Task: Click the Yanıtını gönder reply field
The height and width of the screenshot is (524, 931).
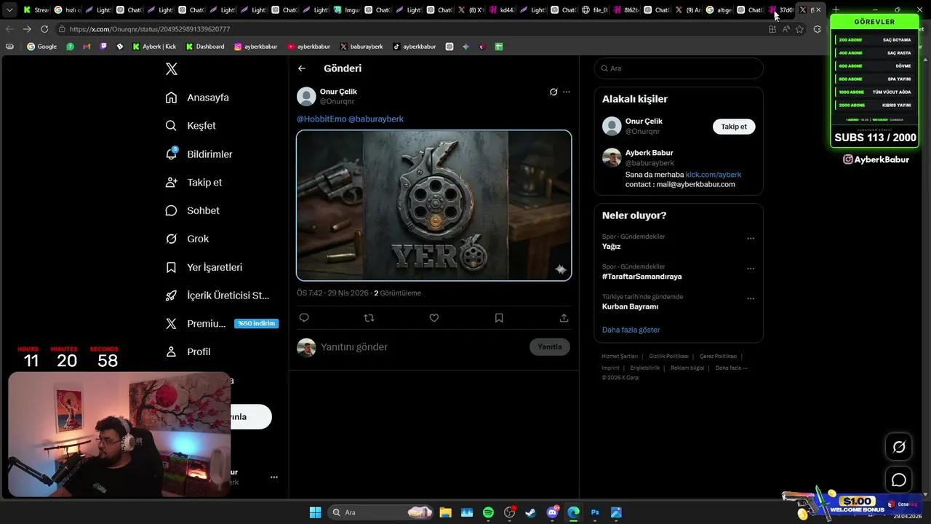Action: [x=422, y=347]
